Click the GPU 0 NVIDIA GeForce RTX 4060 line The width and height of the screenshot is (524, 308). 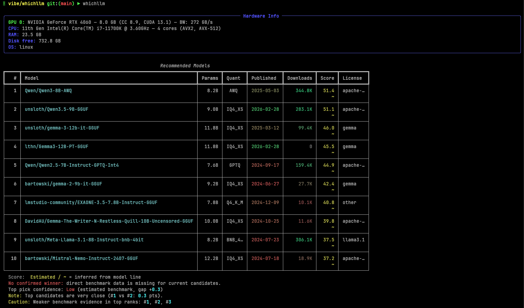pyautogui.click(x=111, y=22)
